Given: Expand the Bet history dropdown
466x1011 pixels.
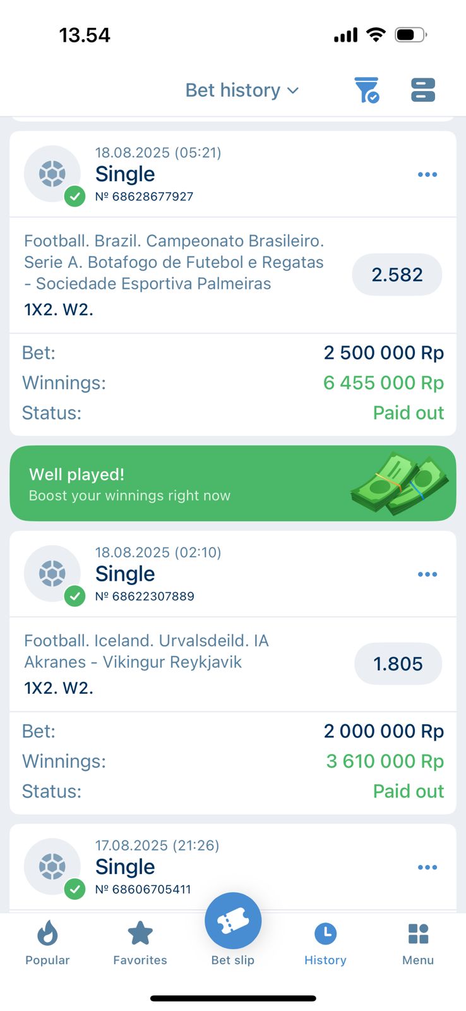Looking at the screenshot, I should [242, 90].
